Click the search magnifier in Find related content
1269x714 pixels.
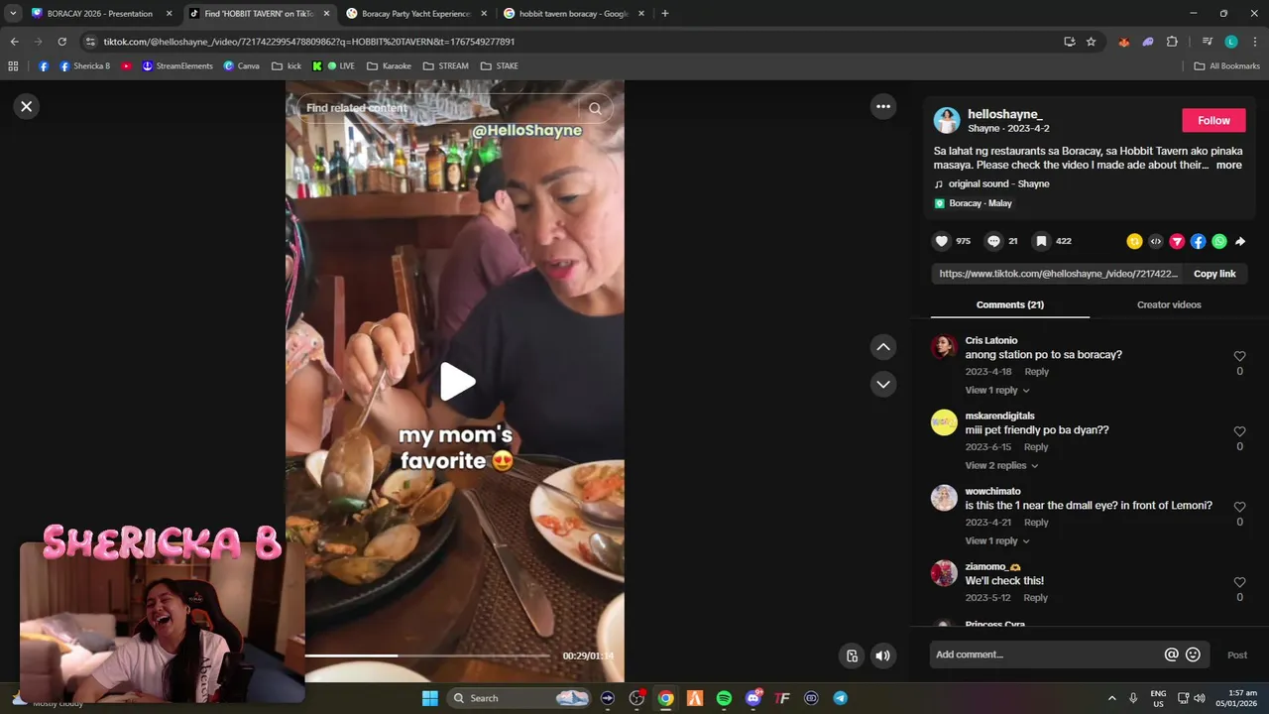595,108
